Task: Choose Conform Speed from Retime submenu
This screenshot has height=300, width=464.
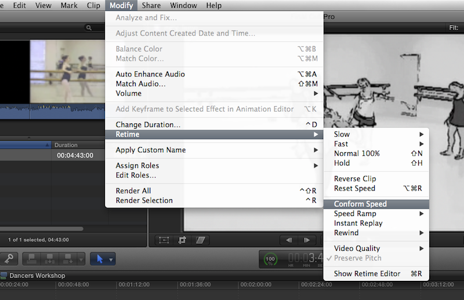Action: point(360,204)
